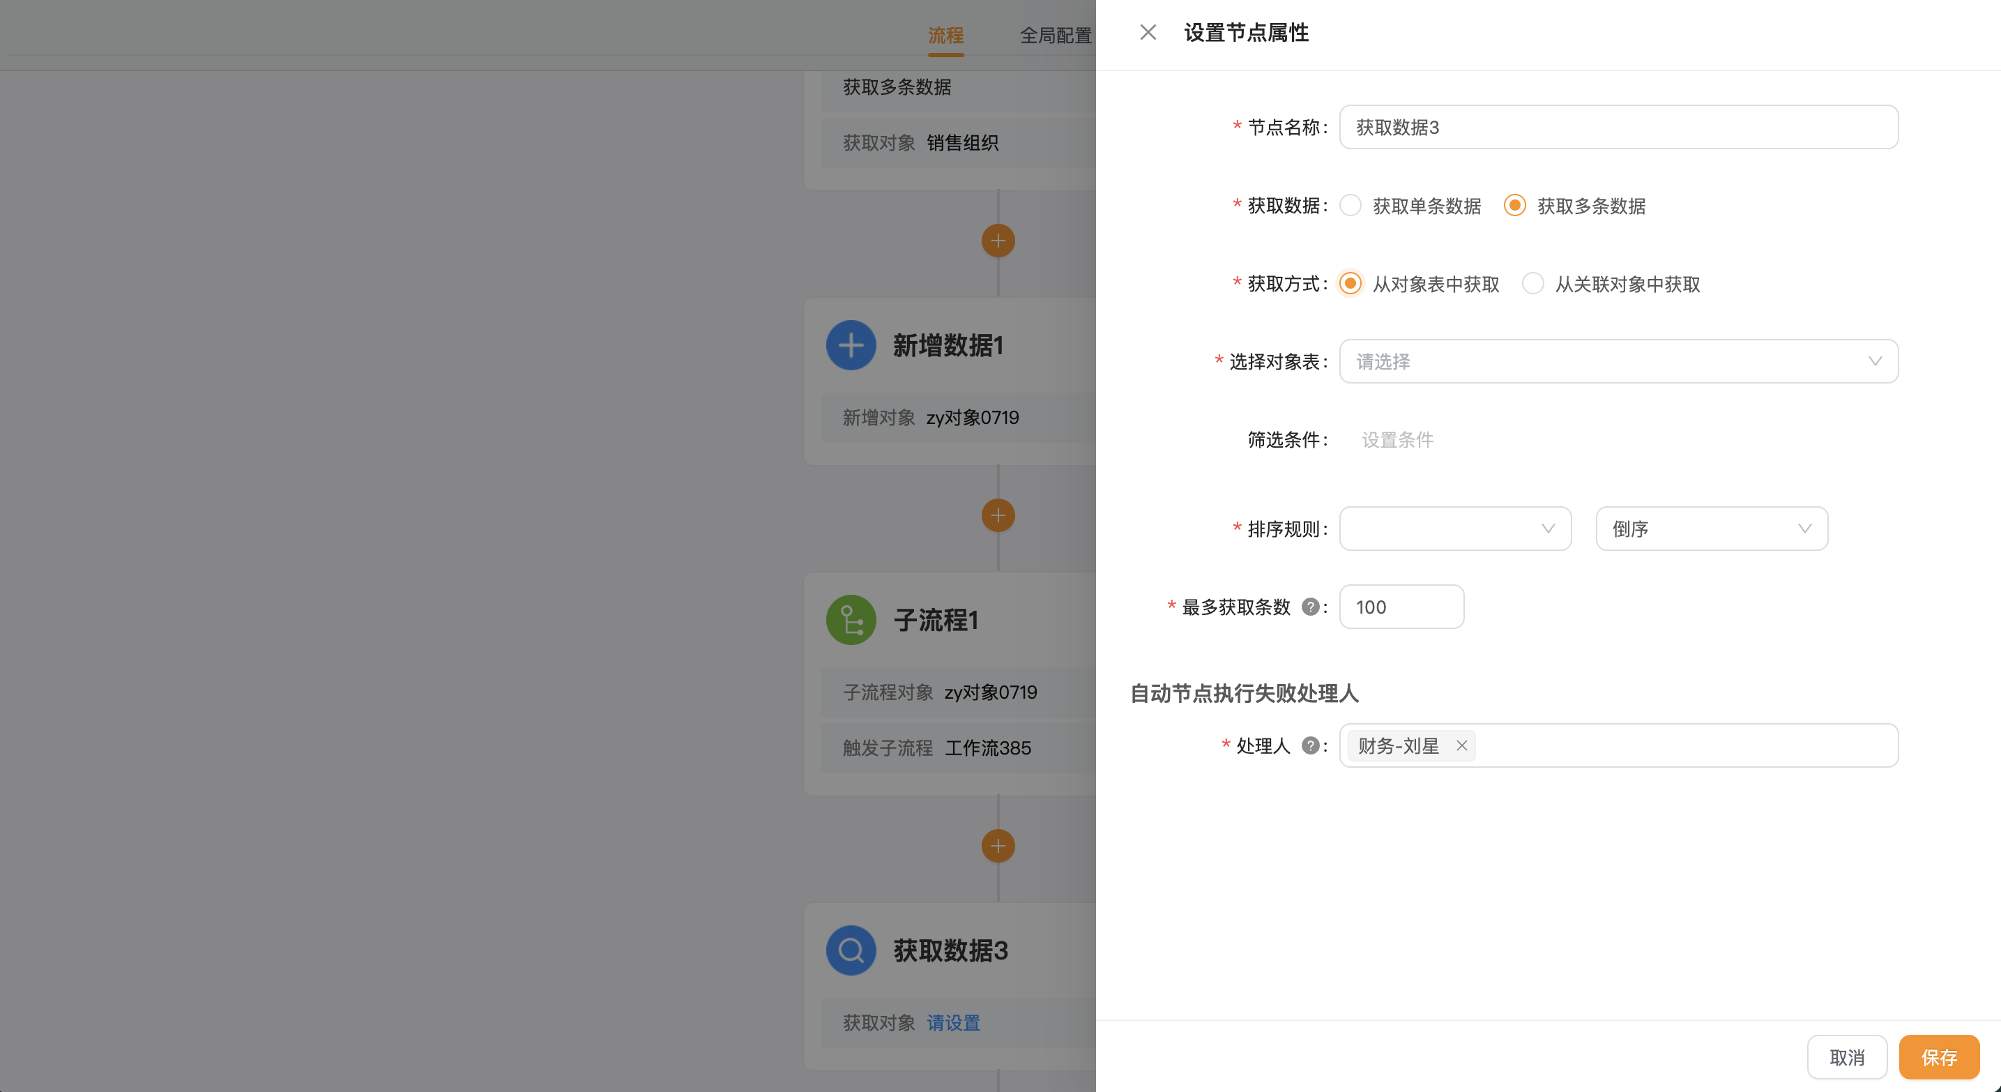Click the 最多获取条数 input showing 100
The image size is (2001, 1092).
[x=1401, y=607]
